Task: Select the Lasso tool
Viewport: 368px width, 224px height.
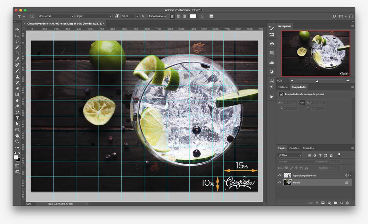Action: (17, 41)
